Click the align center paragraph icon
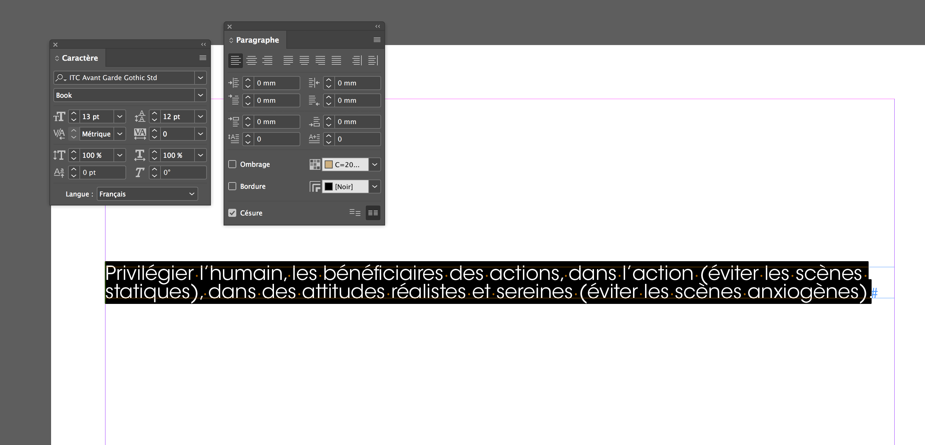The width and height of the screenshot is (925, 445). pyautogui.click(x=251, y=60)
